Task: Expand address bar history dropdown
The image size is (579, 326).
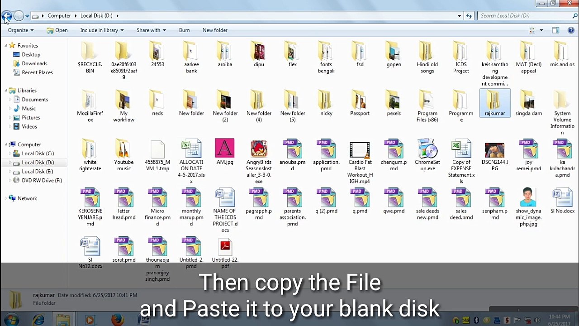Action: [x=460, y=16]
